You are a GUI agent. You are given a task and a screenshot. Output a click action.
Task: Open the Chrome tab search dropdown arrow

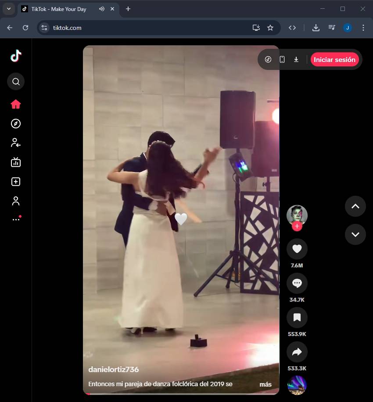point(8,9)
